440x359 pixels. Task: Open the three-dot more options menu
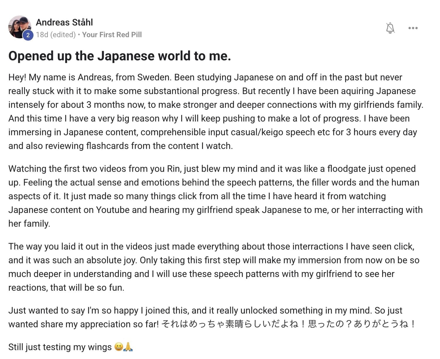click(413, 28)
